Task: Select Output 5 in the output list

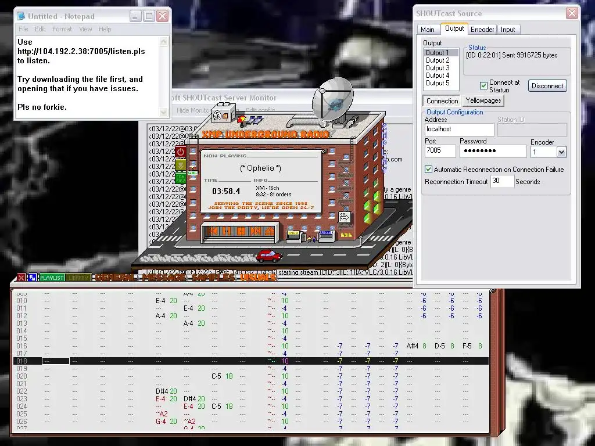Action: tap(441, 83)
